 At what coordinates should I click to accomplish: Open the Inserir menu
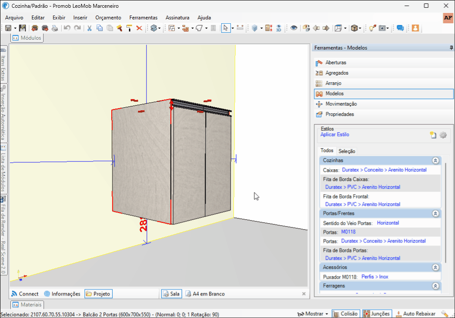[80, 18]
